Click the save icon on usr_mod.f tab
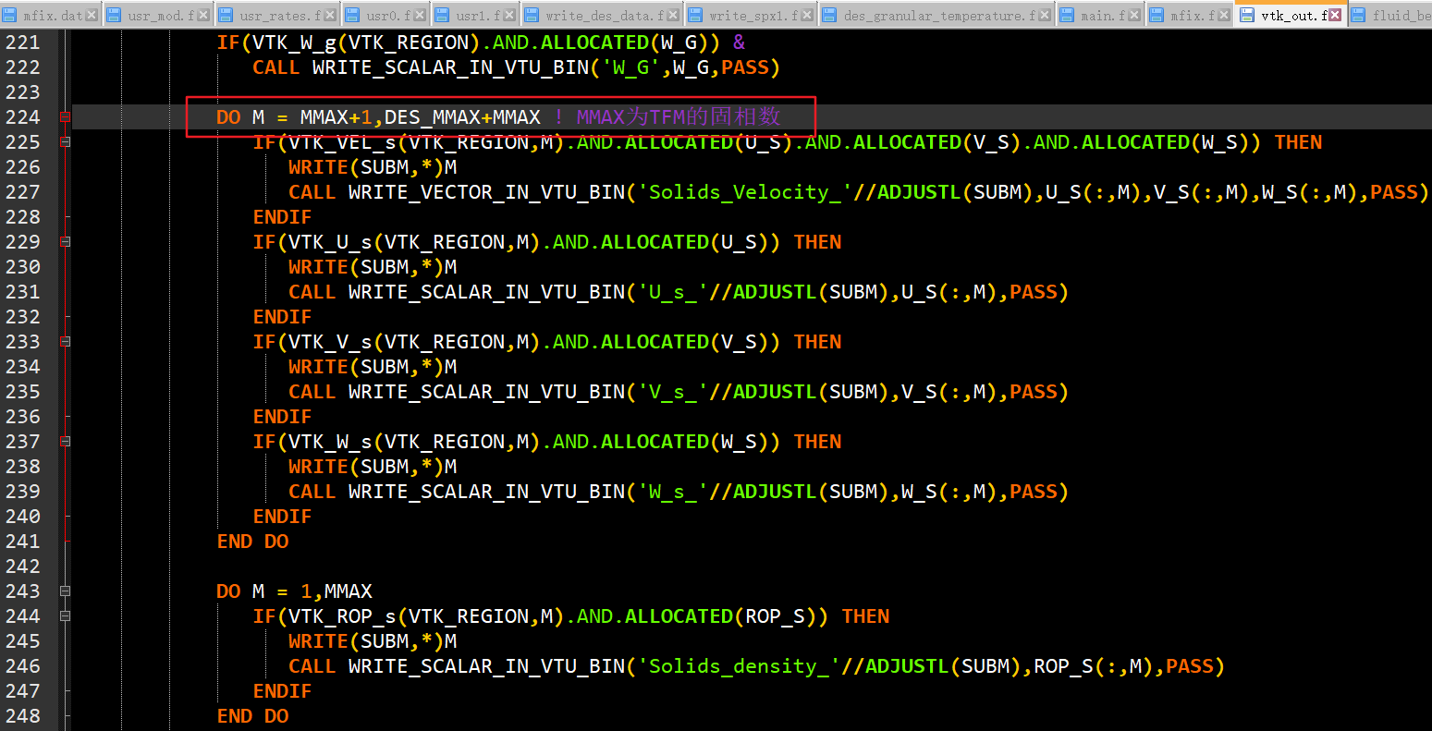 point(114,16)
